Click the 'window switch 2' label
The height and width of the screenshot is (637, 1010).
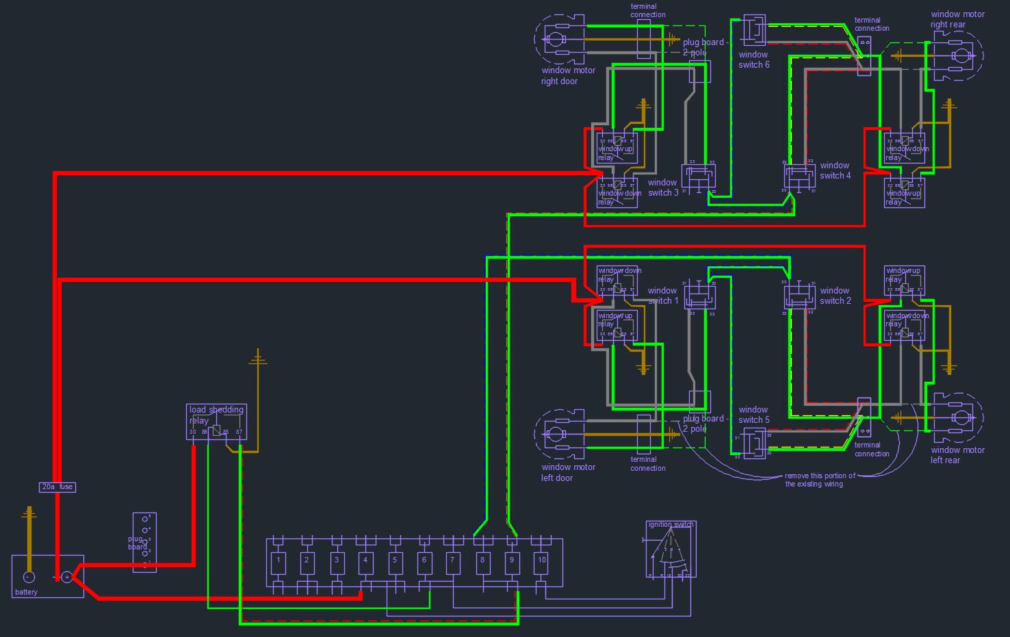[x=836, y=296]
